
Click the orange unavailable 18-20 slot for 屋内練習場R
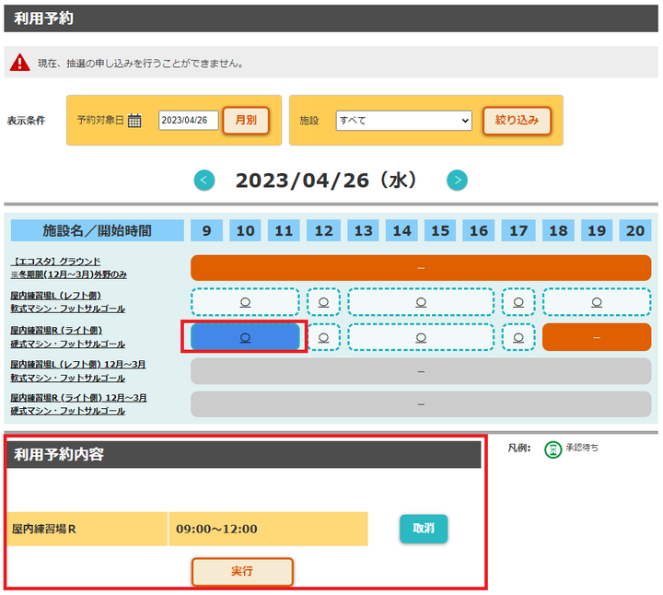click(x=596, y=337)
